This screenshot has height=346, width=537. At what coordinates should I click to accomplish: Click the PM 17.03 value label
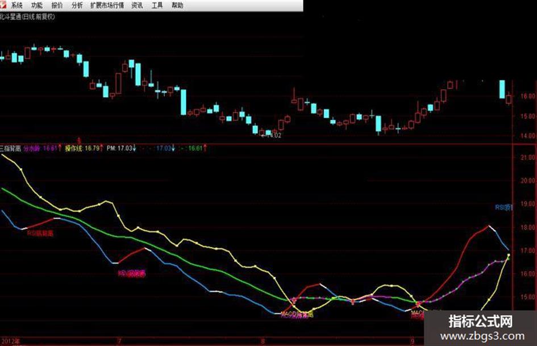click(x=122, y=148)
